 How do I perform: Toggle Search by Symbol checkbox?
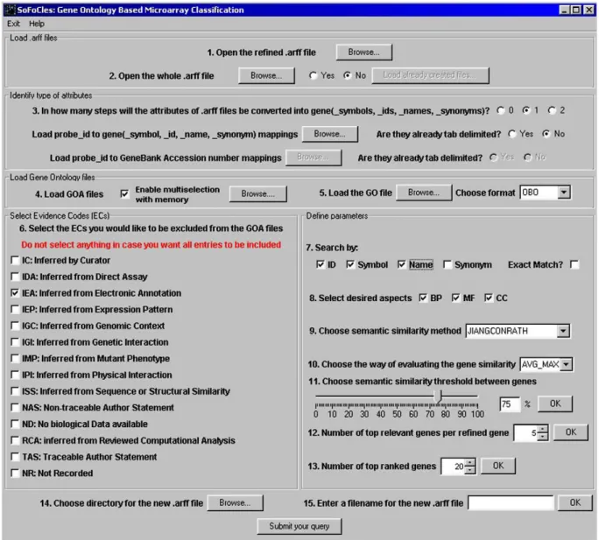pyautogui.click(x=350, y=264)
